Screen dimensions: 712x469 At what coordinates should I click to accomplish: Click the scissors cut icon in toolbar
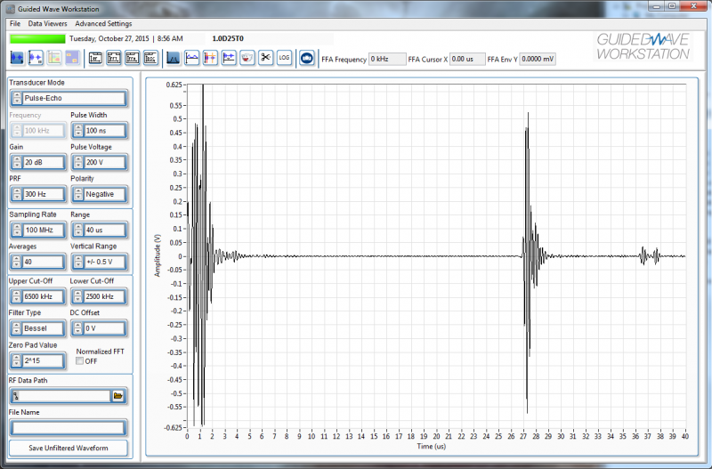265,58
